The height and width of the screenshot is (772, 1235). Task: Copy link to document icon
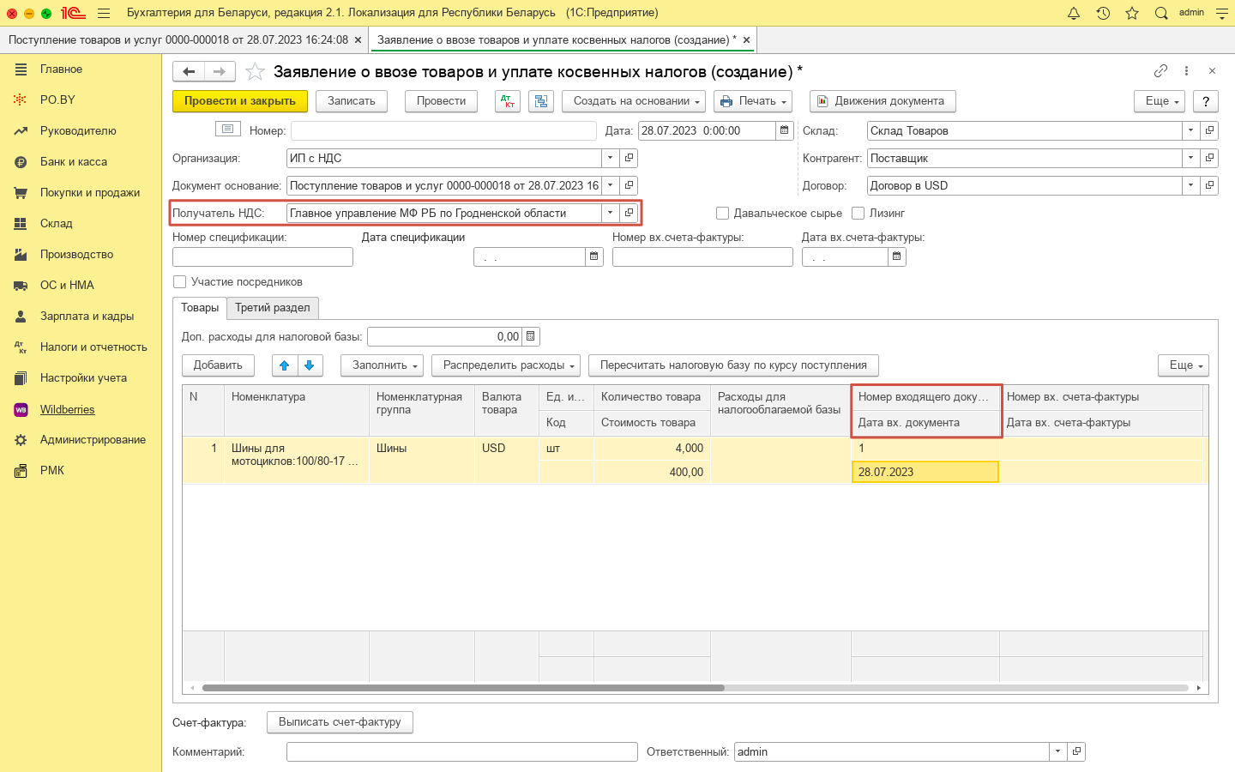coord(1160,71)
